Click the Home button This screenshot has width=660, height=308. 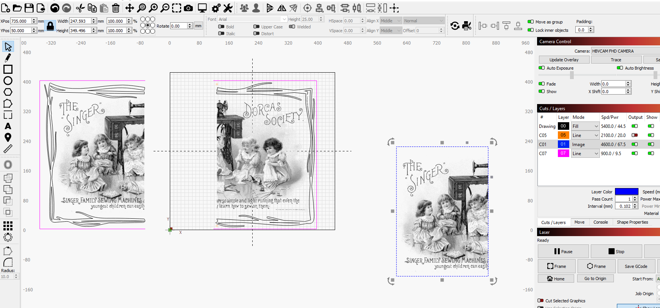(x=556, y=279)
